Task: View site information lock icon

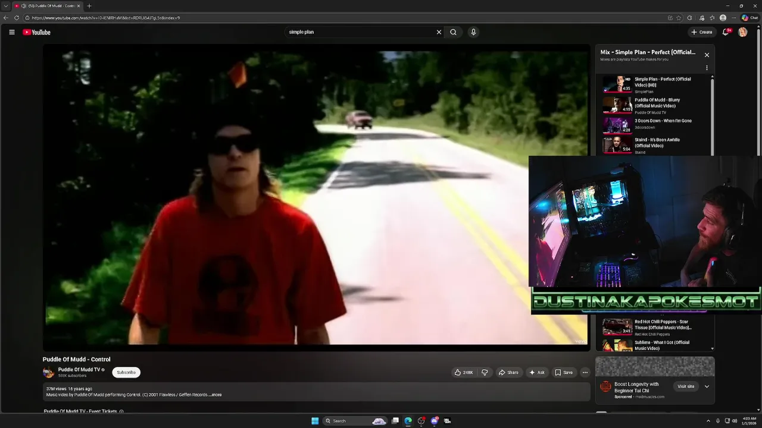Action: (27, 18)
